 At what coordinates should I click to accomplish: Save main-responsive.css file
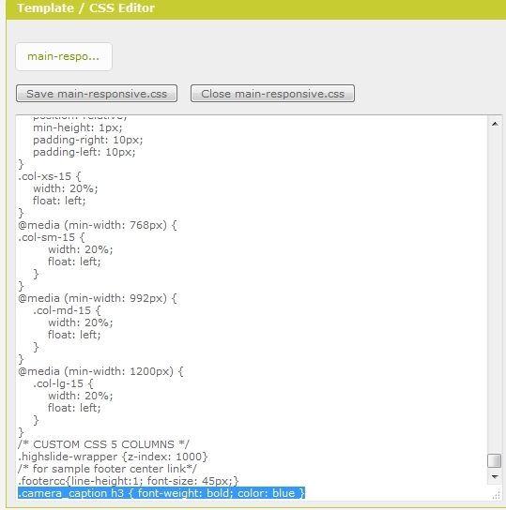[x=97, y=94]
